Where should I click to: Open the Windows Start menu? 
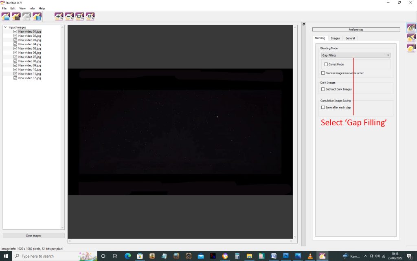(x=6, y=256)
